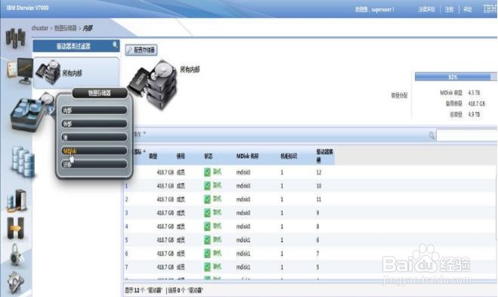
Task: Click the green online status icon for slot 12
Action: pos(207,172)
